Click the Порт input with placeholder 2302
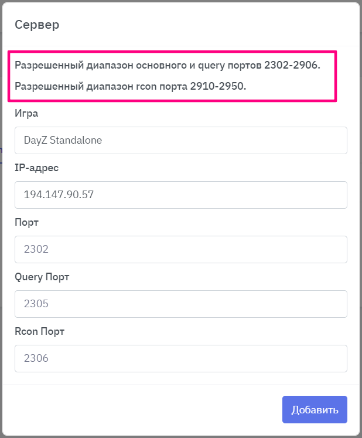Image resolution: width=362 pixels, height=438 pixels. click(180, 250)
